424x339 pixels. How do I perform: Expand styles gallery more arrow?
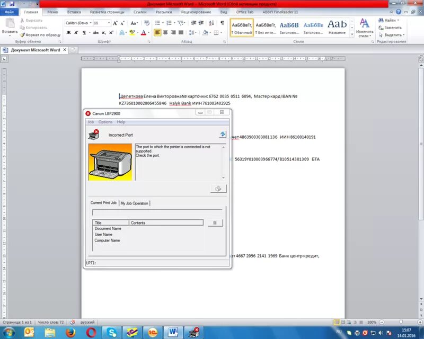352,34
